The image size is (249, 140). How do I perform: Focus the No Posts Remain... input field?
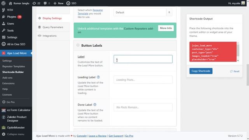143,107
